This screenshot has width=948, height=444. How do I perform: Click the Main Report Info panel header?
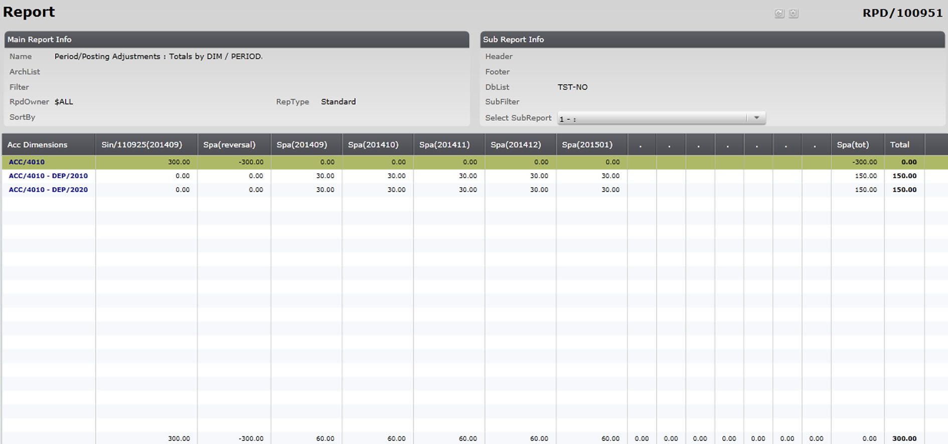(237, 40)
